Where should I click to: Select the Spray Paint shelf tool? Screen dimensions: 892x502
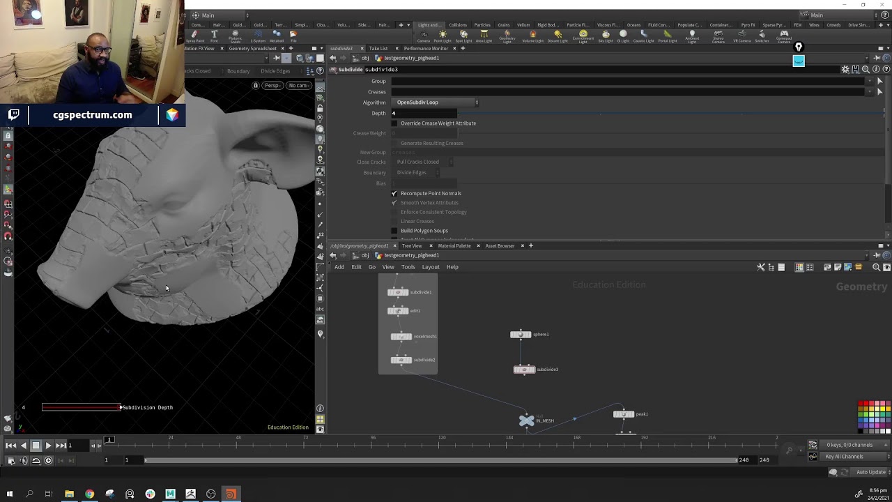(194, 35)
